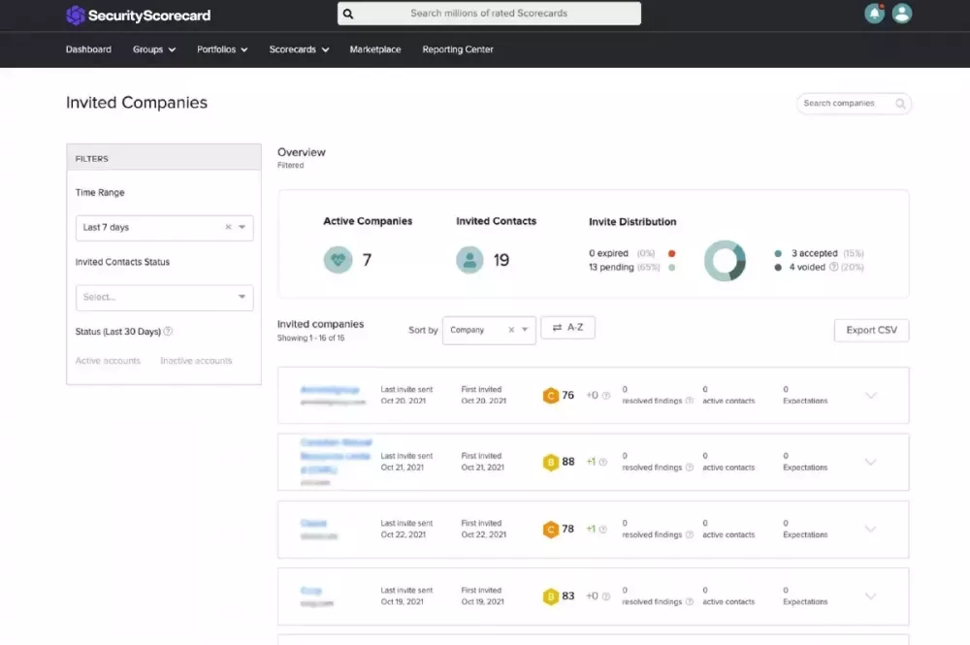Click the light green pending legend dot
Screen dimensions: 970x645
click(671, 268)
